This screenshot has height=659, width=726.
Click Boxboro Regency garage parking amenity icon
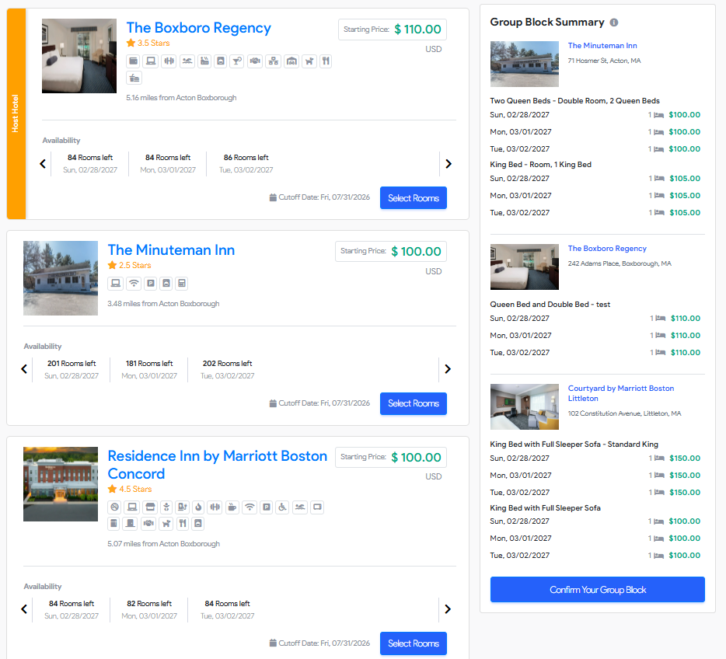pyautogui.click(x=291, y=61)
